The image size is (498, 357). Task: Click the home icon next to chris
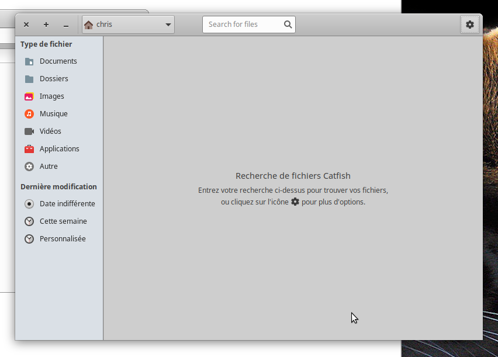[x=89, y=25]
